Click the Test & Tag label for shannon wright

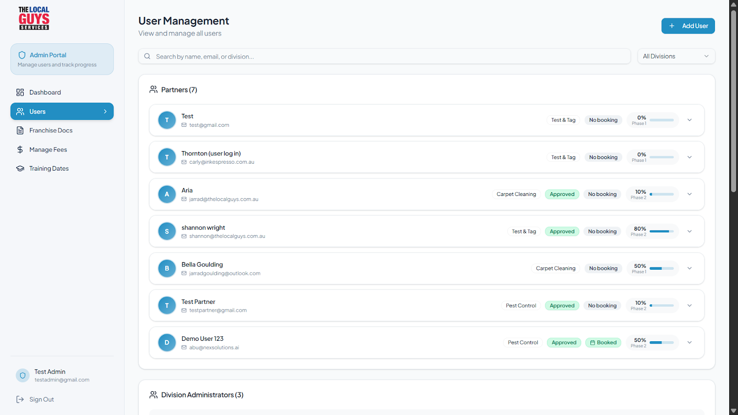524,231
